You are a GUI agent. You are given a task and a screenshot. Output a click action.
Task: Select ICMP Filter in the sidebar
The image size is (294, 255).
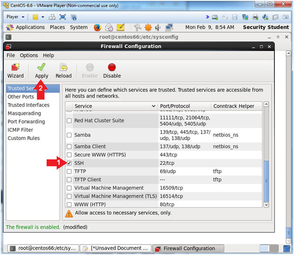coord(33,130)
